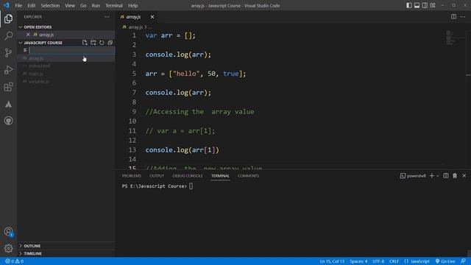Open the Help menu
471x265 pixels.
[x=132, y=5]
